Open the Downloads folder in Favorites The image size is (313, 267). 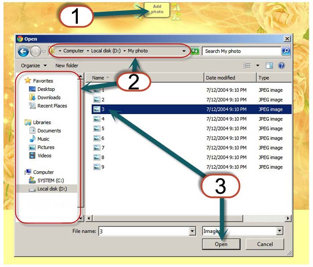49,97
